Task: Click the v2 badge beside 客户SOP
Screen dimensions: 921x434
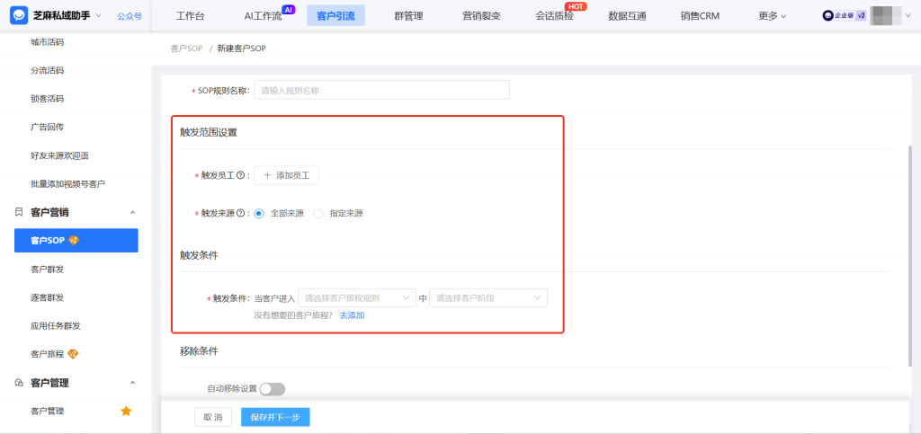Action: click(74, 241)
